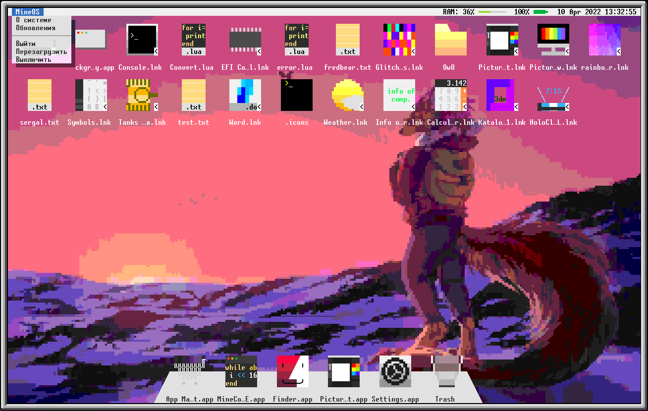Click the RAM usage bar
The width and height of the screenshot is (648, 411).
click(x=492, y=12)
